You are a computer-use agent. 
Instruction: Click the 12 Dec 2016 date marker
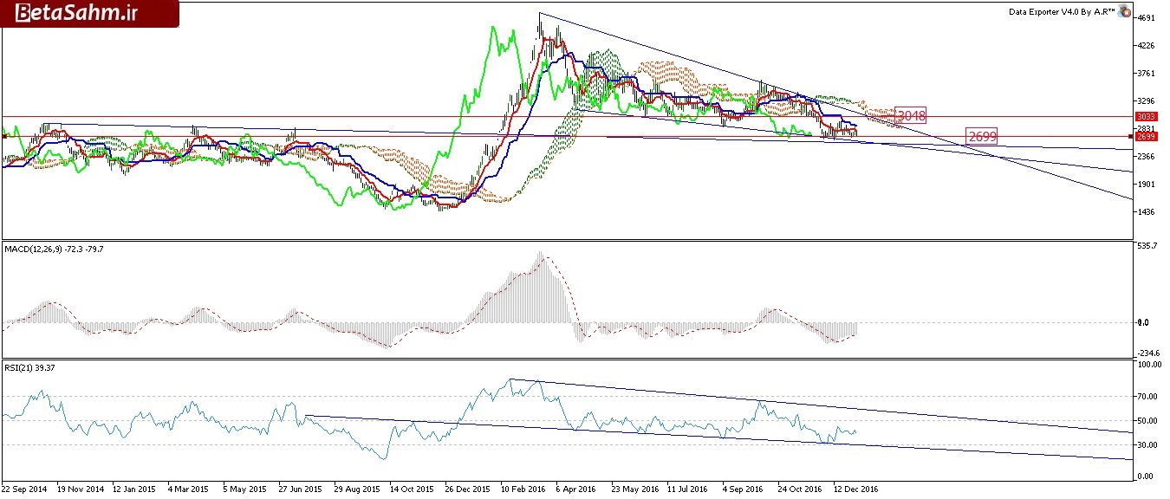point(858,488)
